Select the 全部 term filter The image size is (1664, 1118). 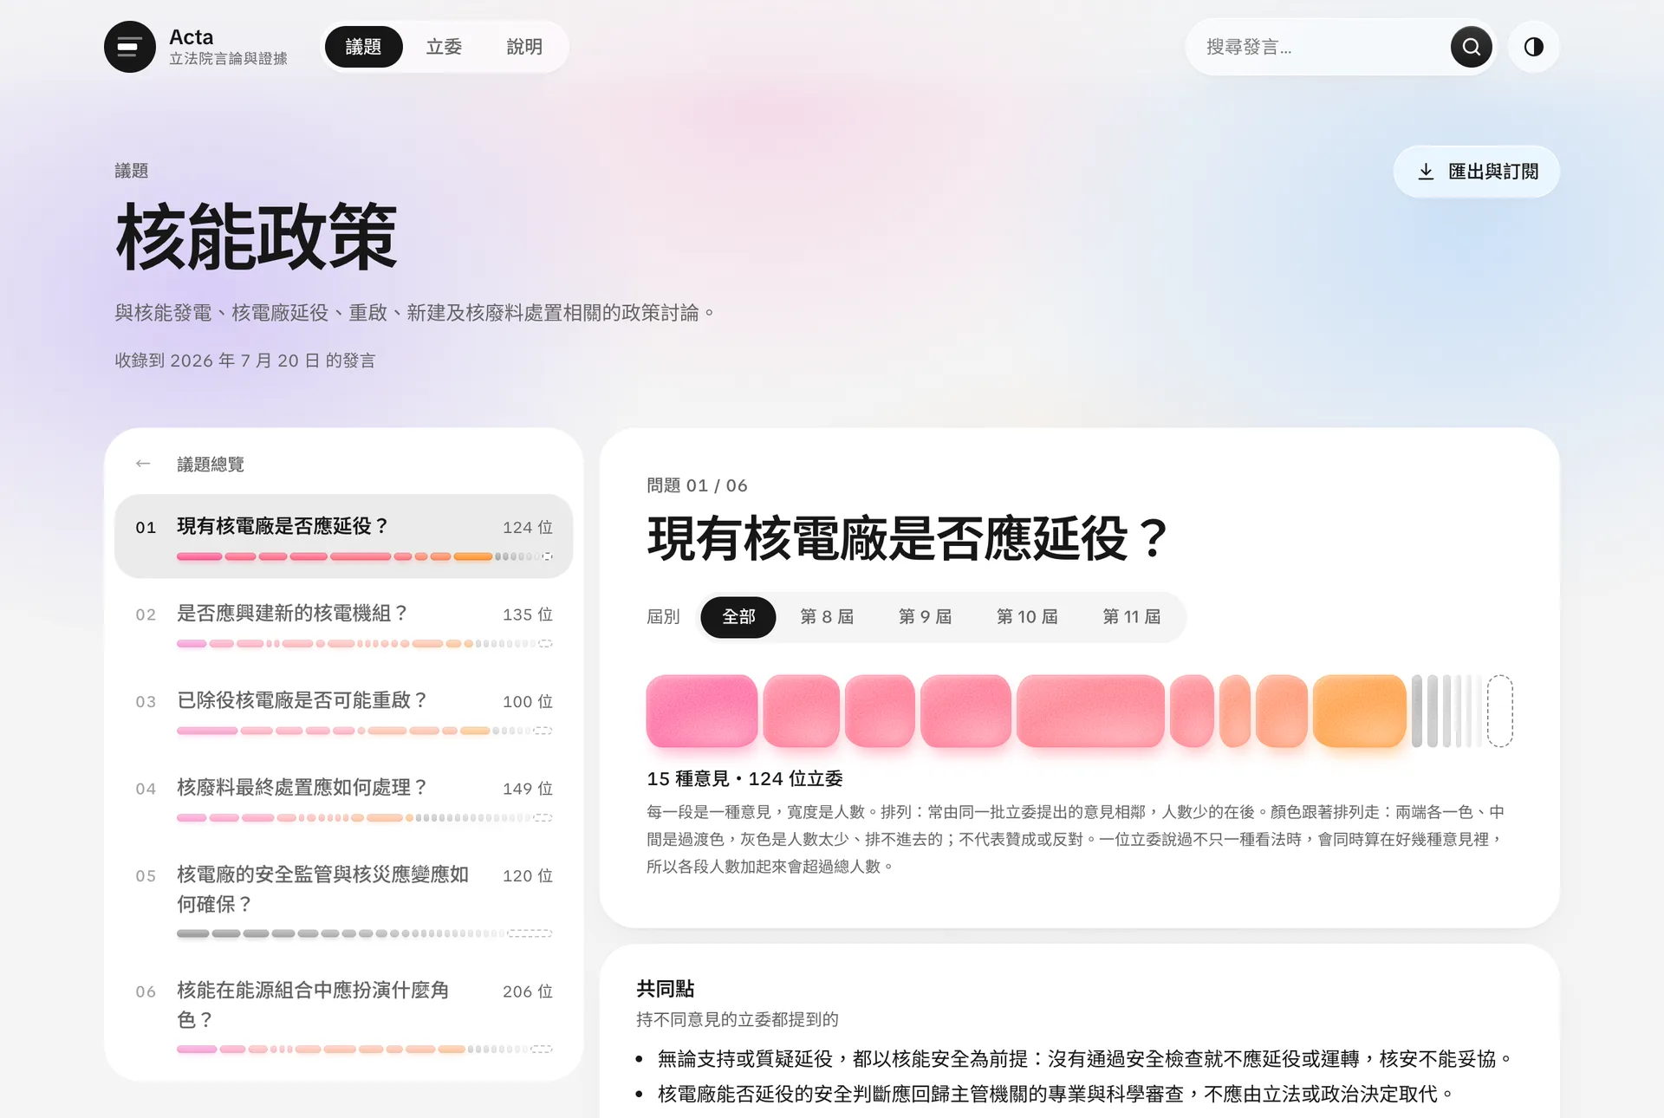[x=738, y=617]
